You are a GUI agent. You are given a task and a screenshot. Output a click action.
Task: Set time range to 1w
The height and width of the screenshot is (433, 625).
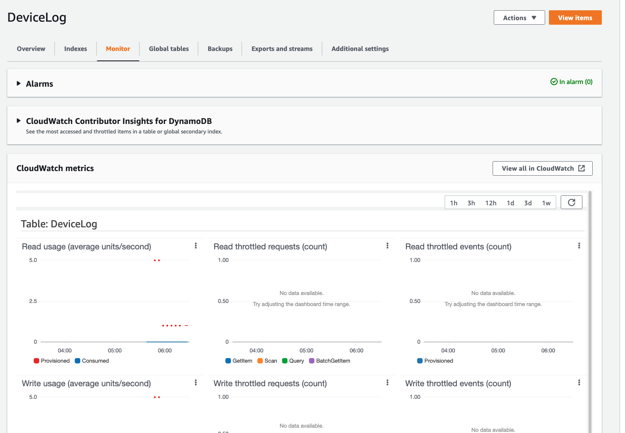546,203
